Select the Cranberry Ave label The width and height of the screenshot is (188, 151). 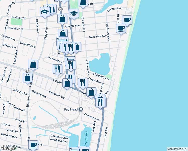point(59,137)
